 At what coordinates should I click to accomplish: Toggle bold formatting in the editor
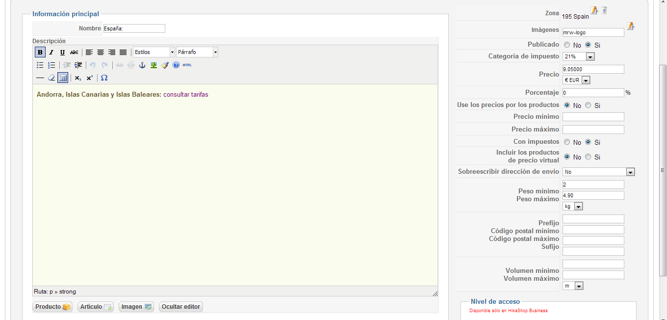pyautogui.click(x=40, y=52)
